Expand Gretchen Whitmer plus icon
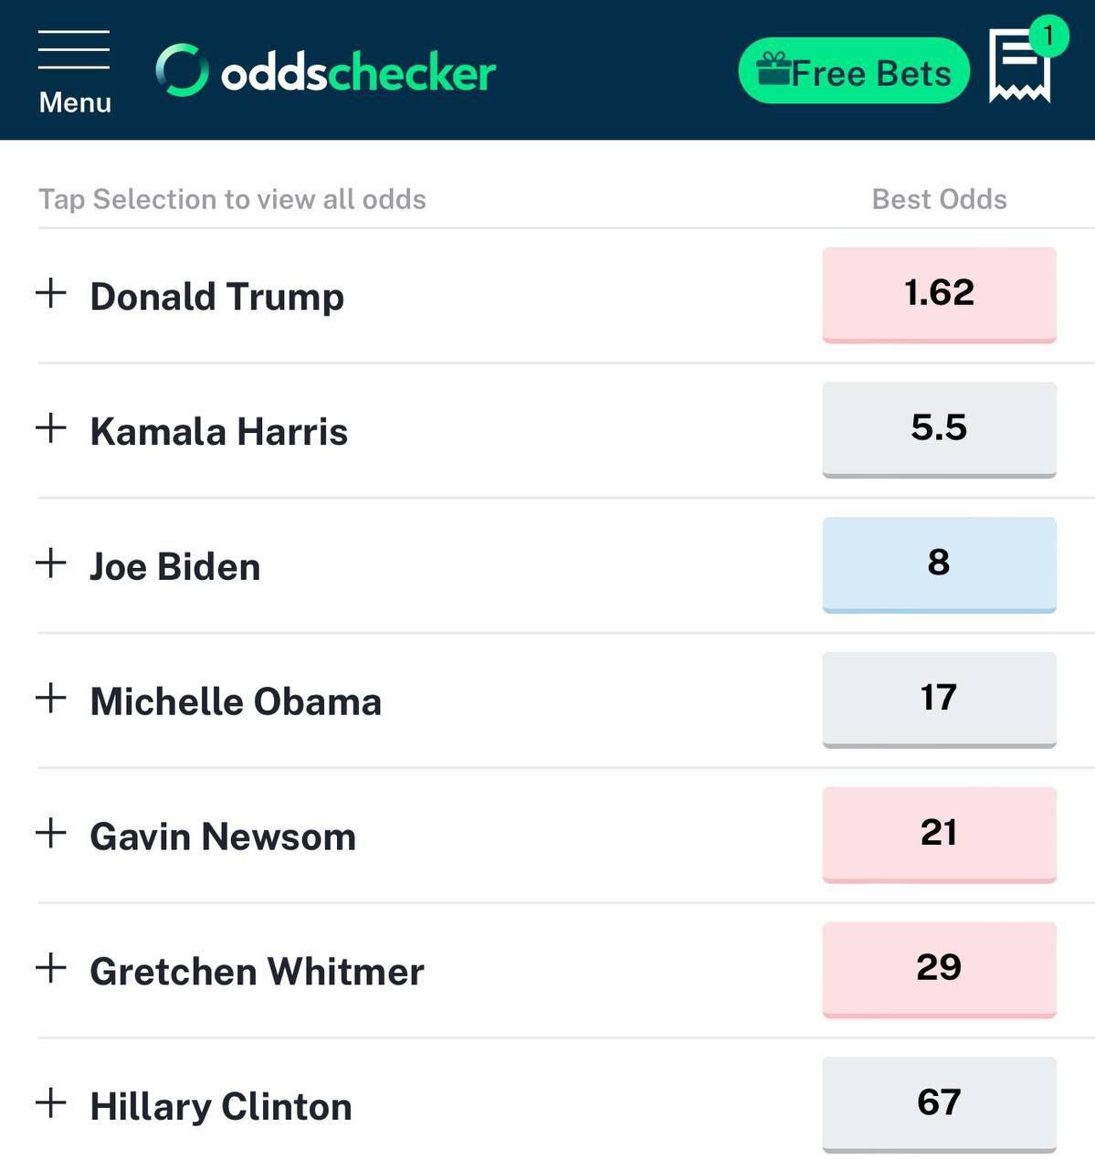 (51, 968)
